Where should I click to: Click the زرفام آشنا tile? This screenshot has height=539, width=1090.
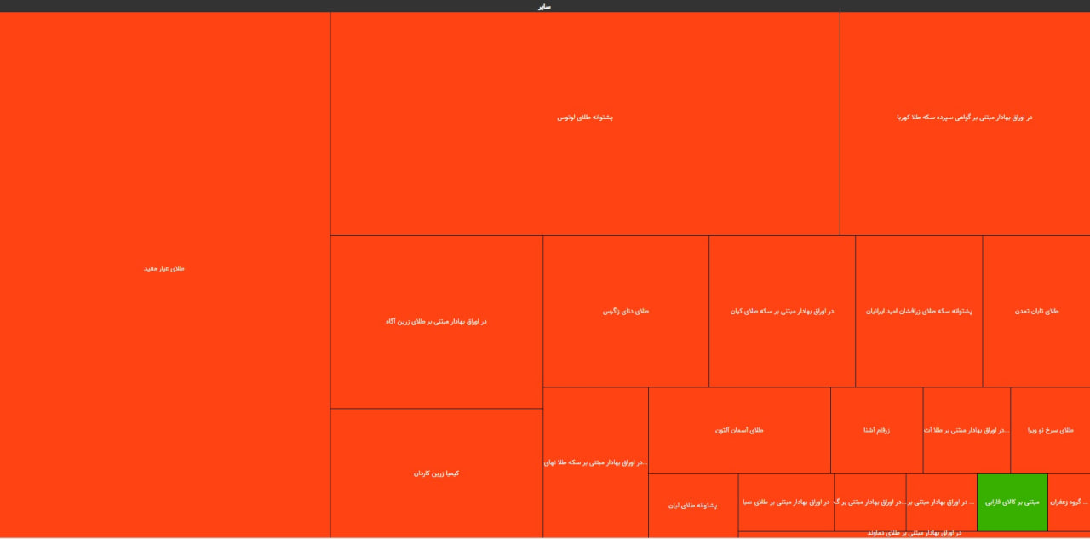tap(876, 430)
